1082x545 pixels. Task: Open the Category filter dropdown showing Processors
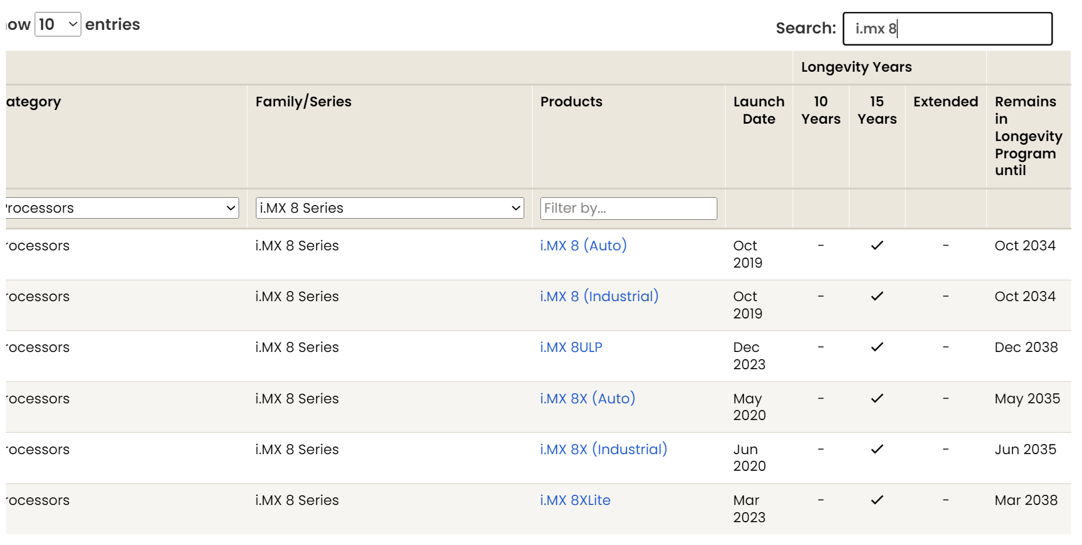click(120, 208)
